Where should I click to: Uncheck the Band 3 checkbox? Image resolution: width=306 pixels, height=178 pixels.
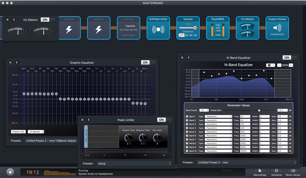click(x=187, y=124)
